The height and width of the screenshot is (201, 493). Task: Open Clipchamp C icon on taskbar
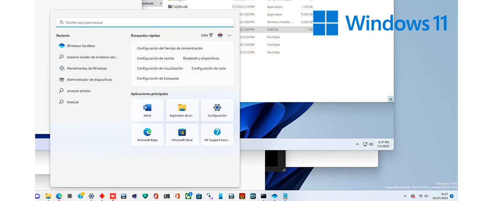[209, 196]
